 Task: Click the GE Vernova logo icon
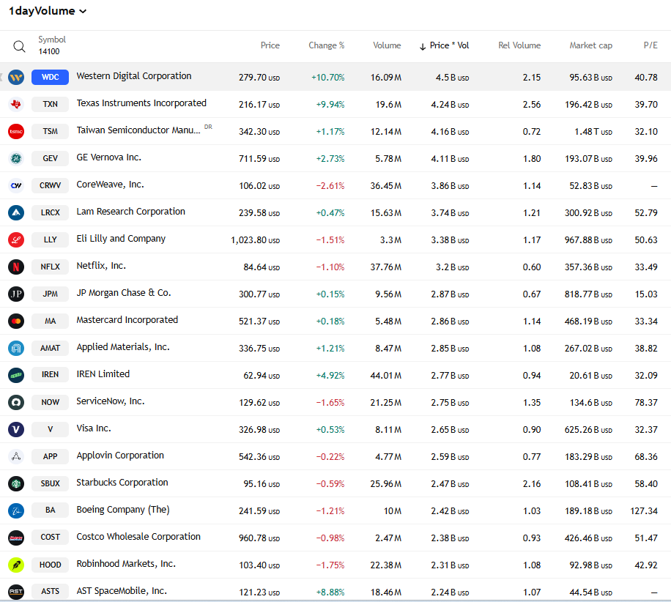click(x=16, y=159)
